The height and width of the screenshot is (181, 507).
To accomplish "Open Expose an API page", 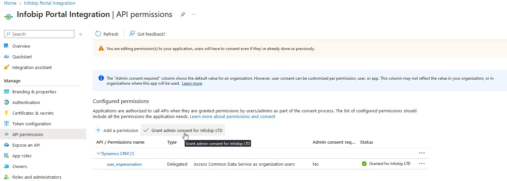I will (x=26, y=145).
